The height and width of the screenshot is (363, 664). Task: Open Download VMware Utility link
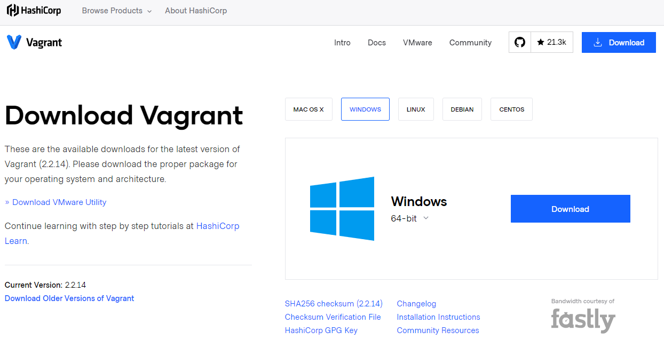point(59,202)
